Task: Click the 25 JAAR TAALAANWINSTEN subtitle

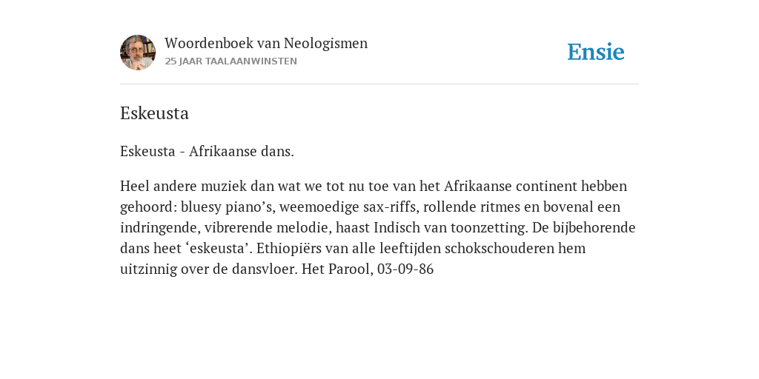Action: pos(231,61)
